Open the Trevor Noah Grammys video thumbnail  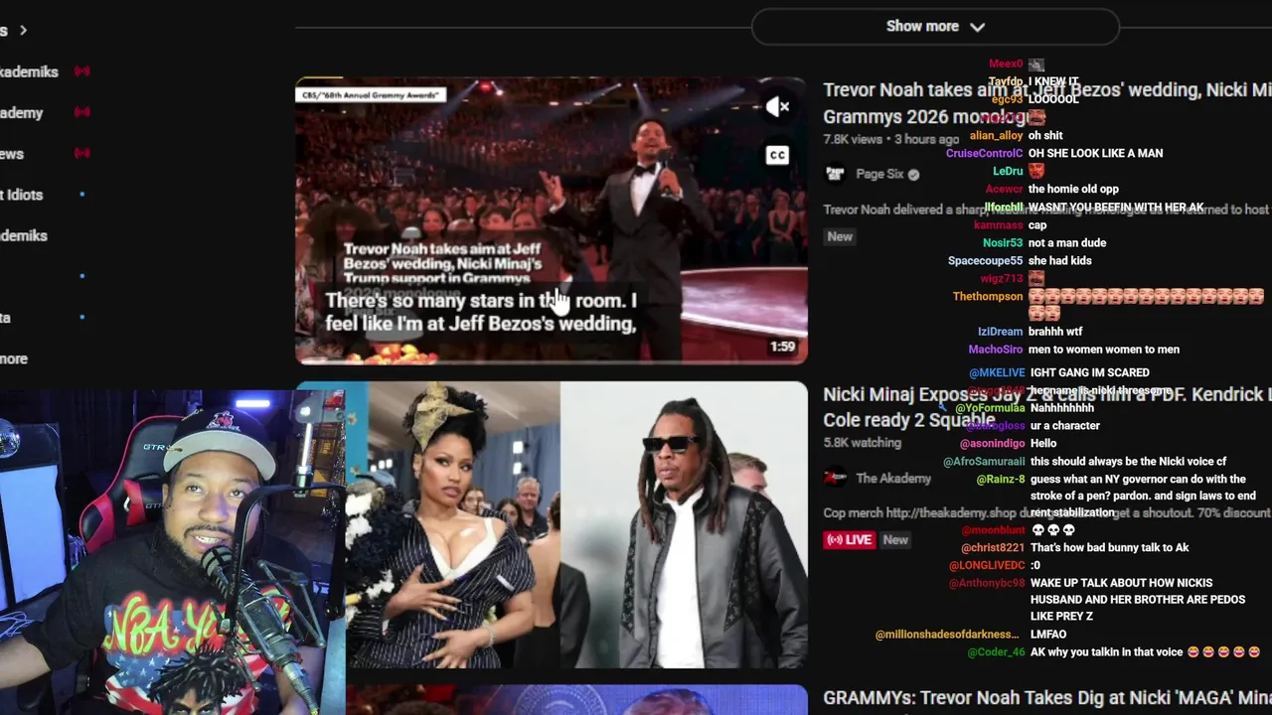[552, 220]
